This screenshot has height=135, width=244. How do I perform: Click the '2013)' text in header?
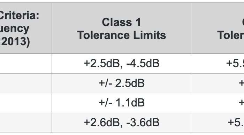click(15, 41)
